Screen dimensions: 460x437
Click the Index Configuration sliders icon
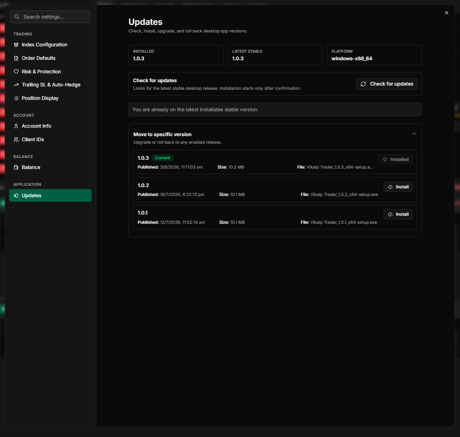pyautogui.click(x=16, y=45)
